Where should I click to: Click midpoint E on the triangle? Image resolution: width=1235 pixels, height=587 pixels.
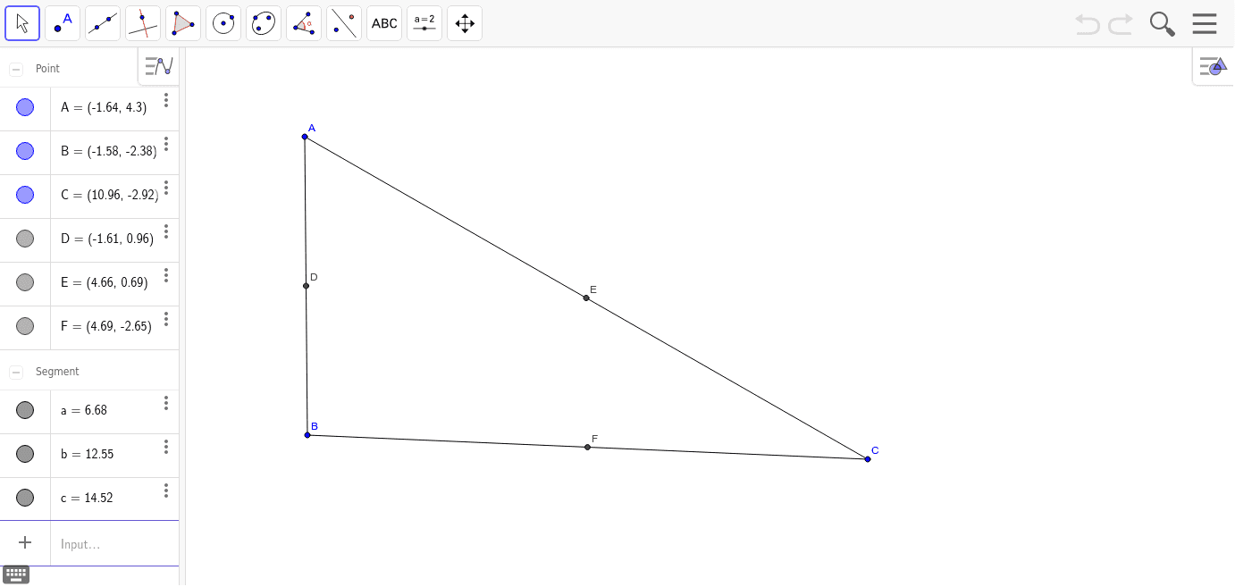(586, 298)
